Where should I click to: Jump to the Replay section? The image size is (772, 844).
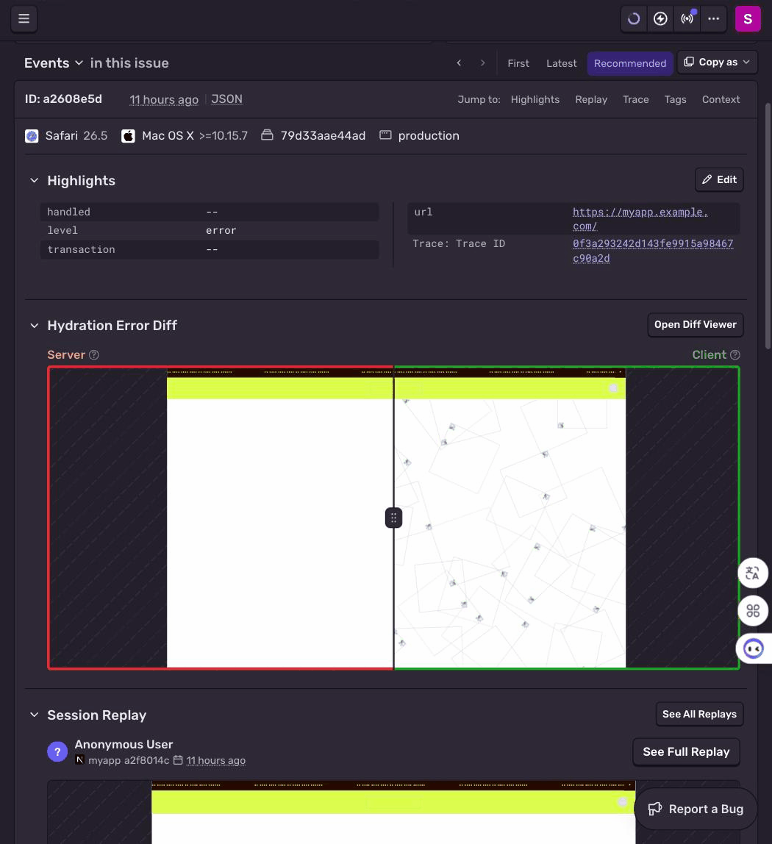[591, 99]
